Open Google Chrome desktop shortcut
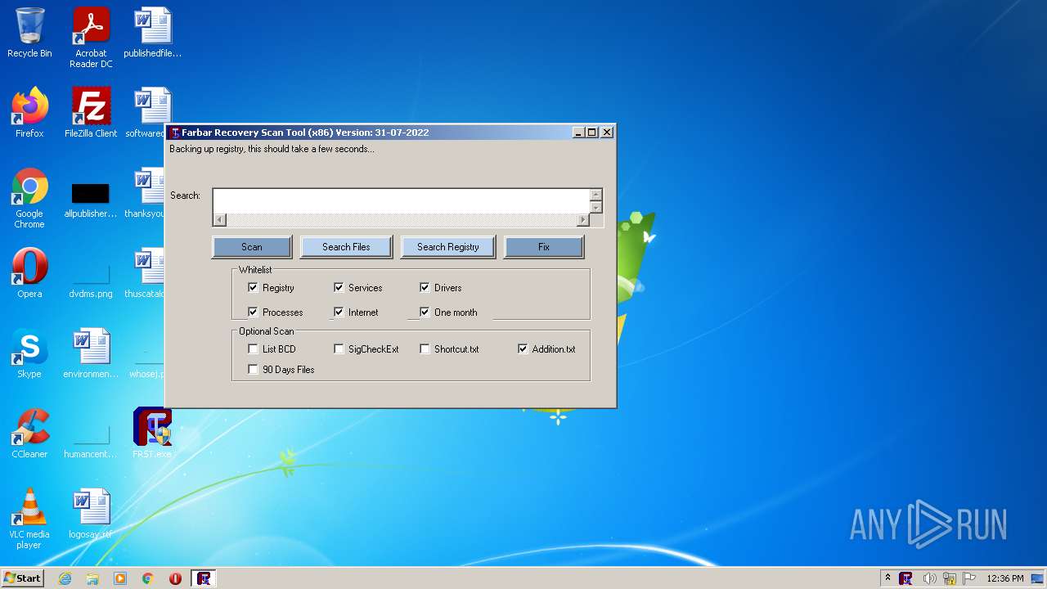The height and width of the screenshot is (589, 1047). (x=29, y=198)
